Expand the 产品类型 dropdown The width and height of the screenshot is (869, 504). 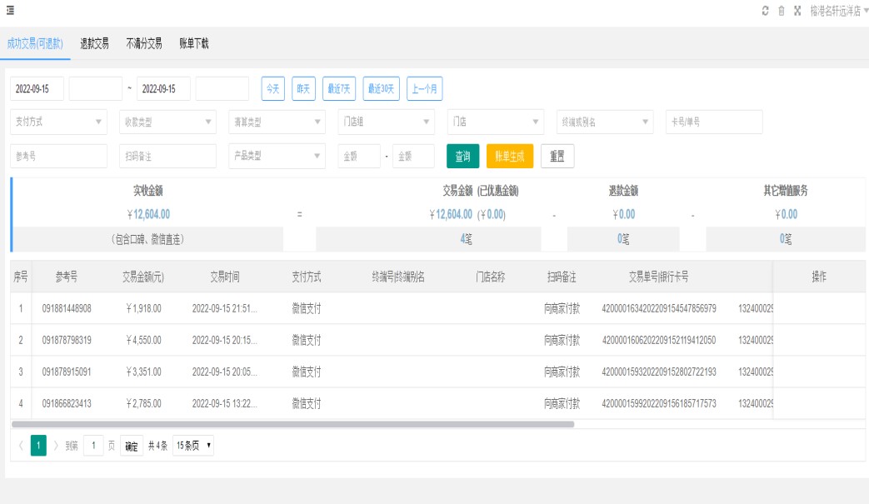[x=277, y=157]
